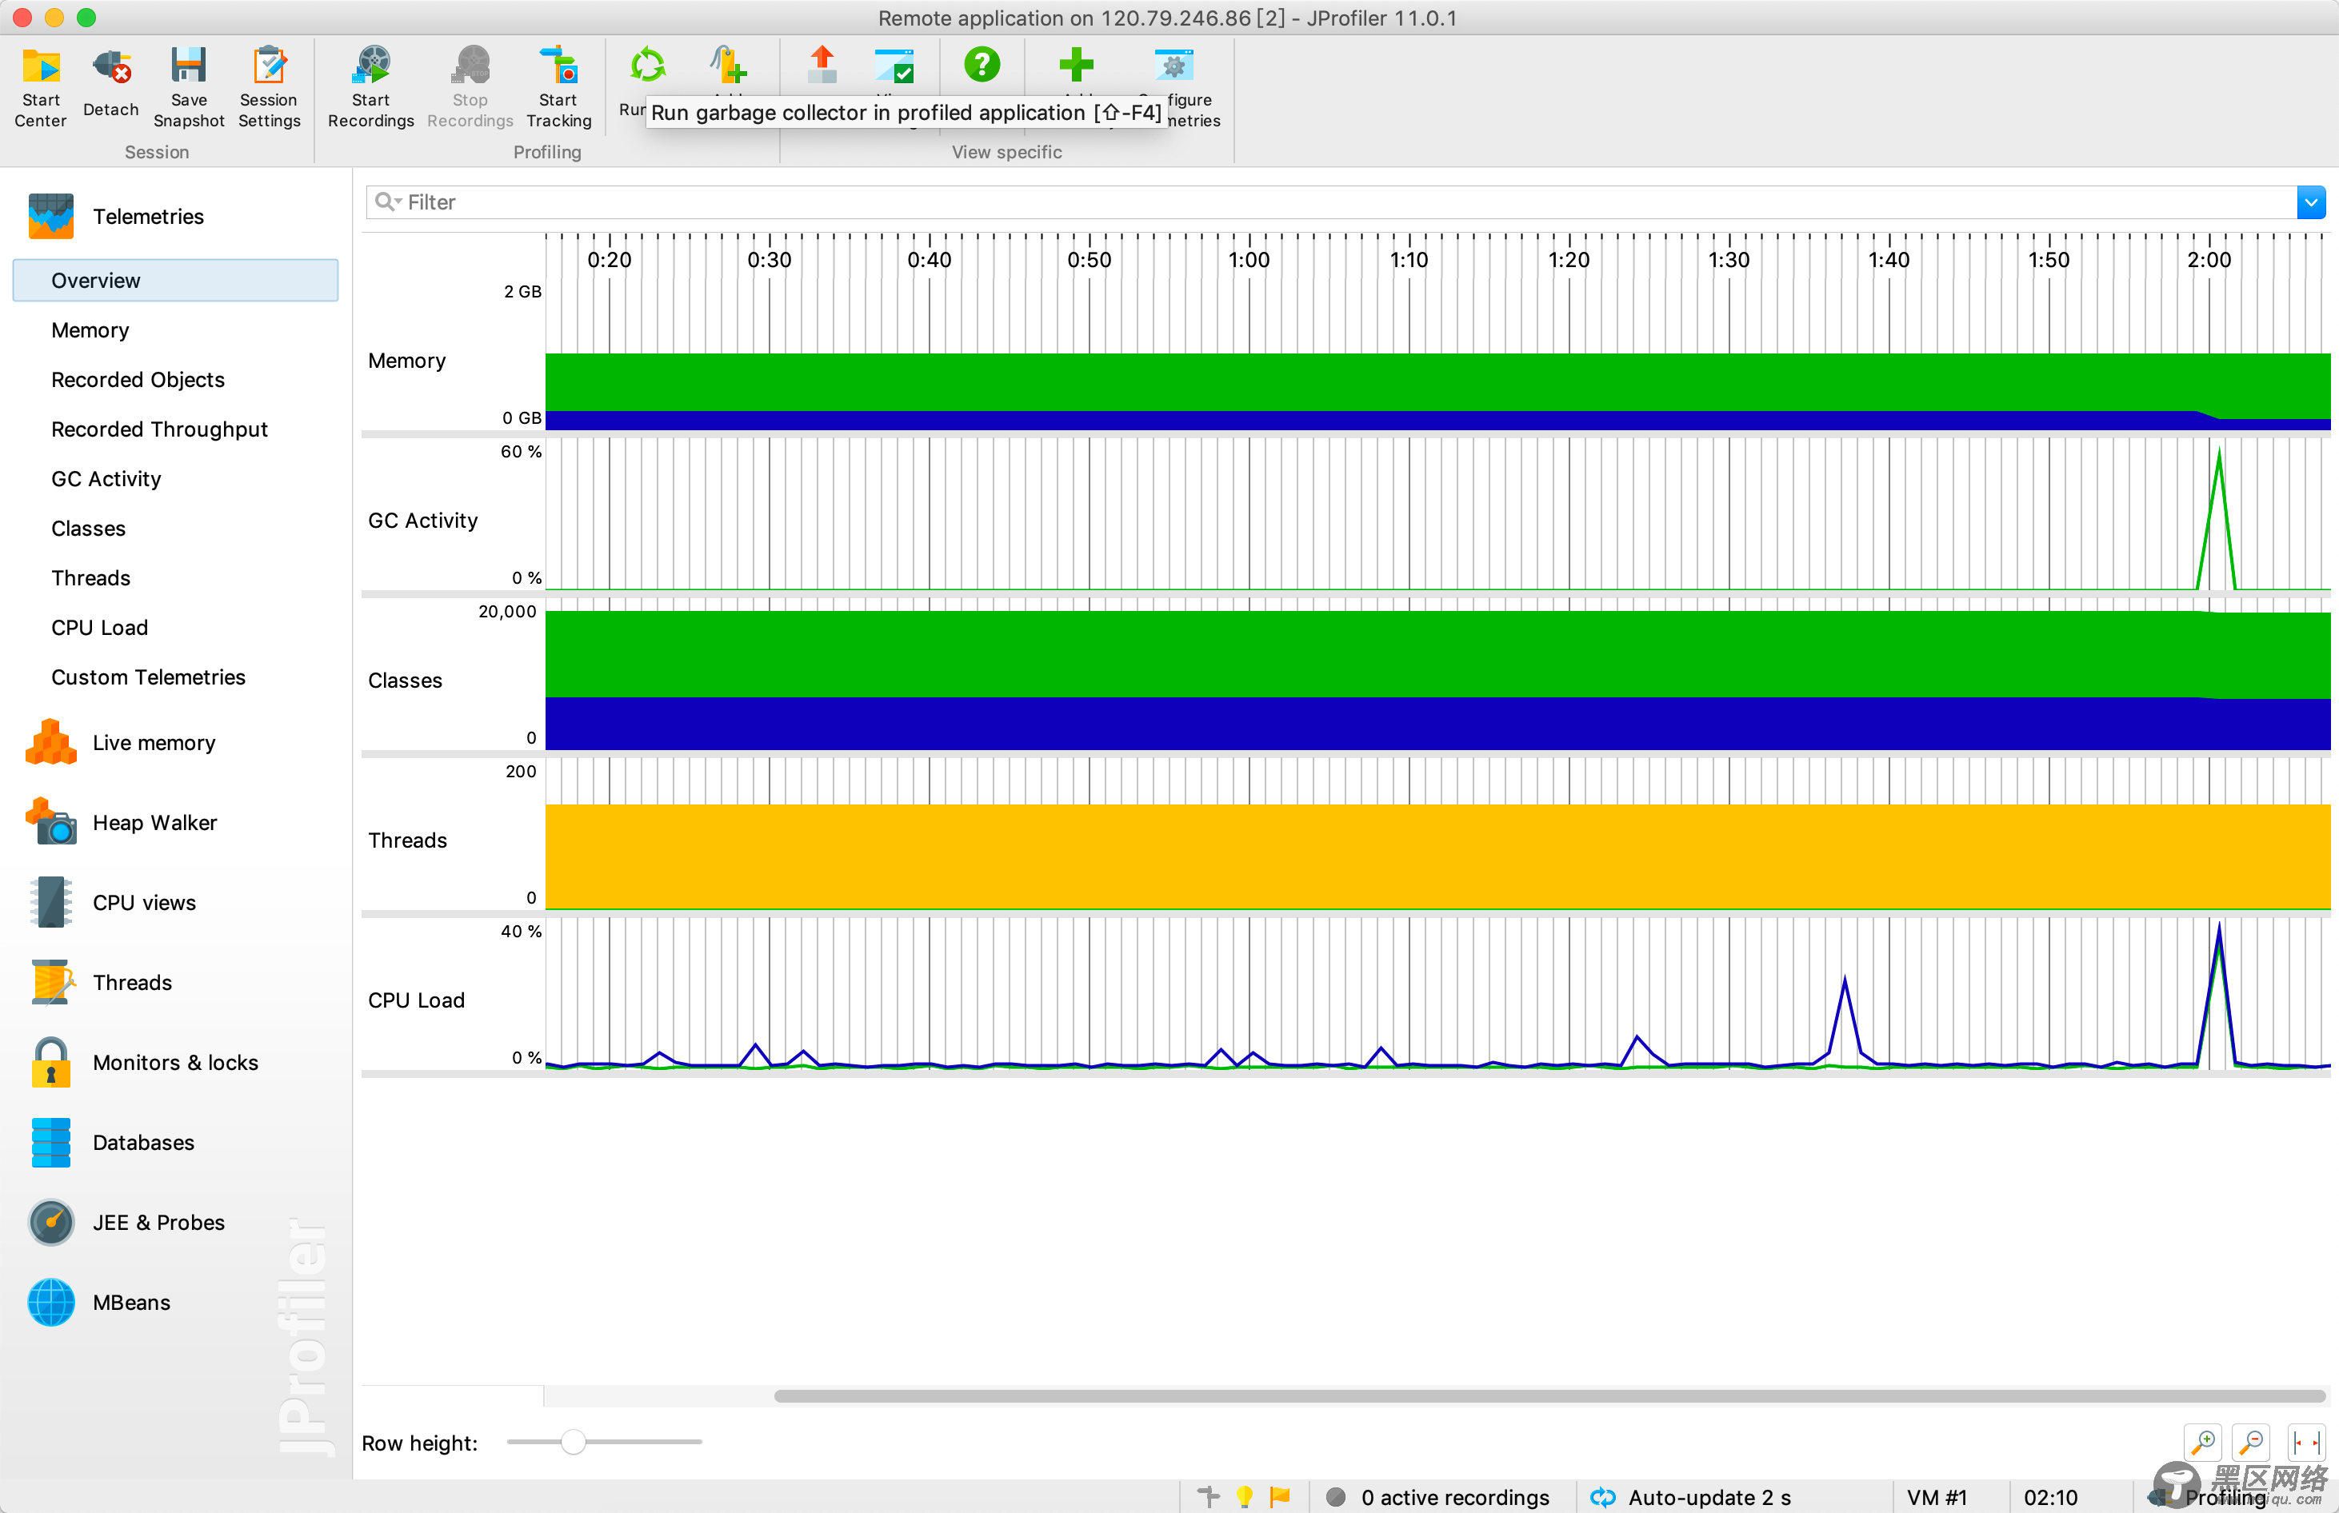Click the Memory row label in the overview
Image resolution: width=2339 pixels, height=1513 pixels.
click(407, 361)
